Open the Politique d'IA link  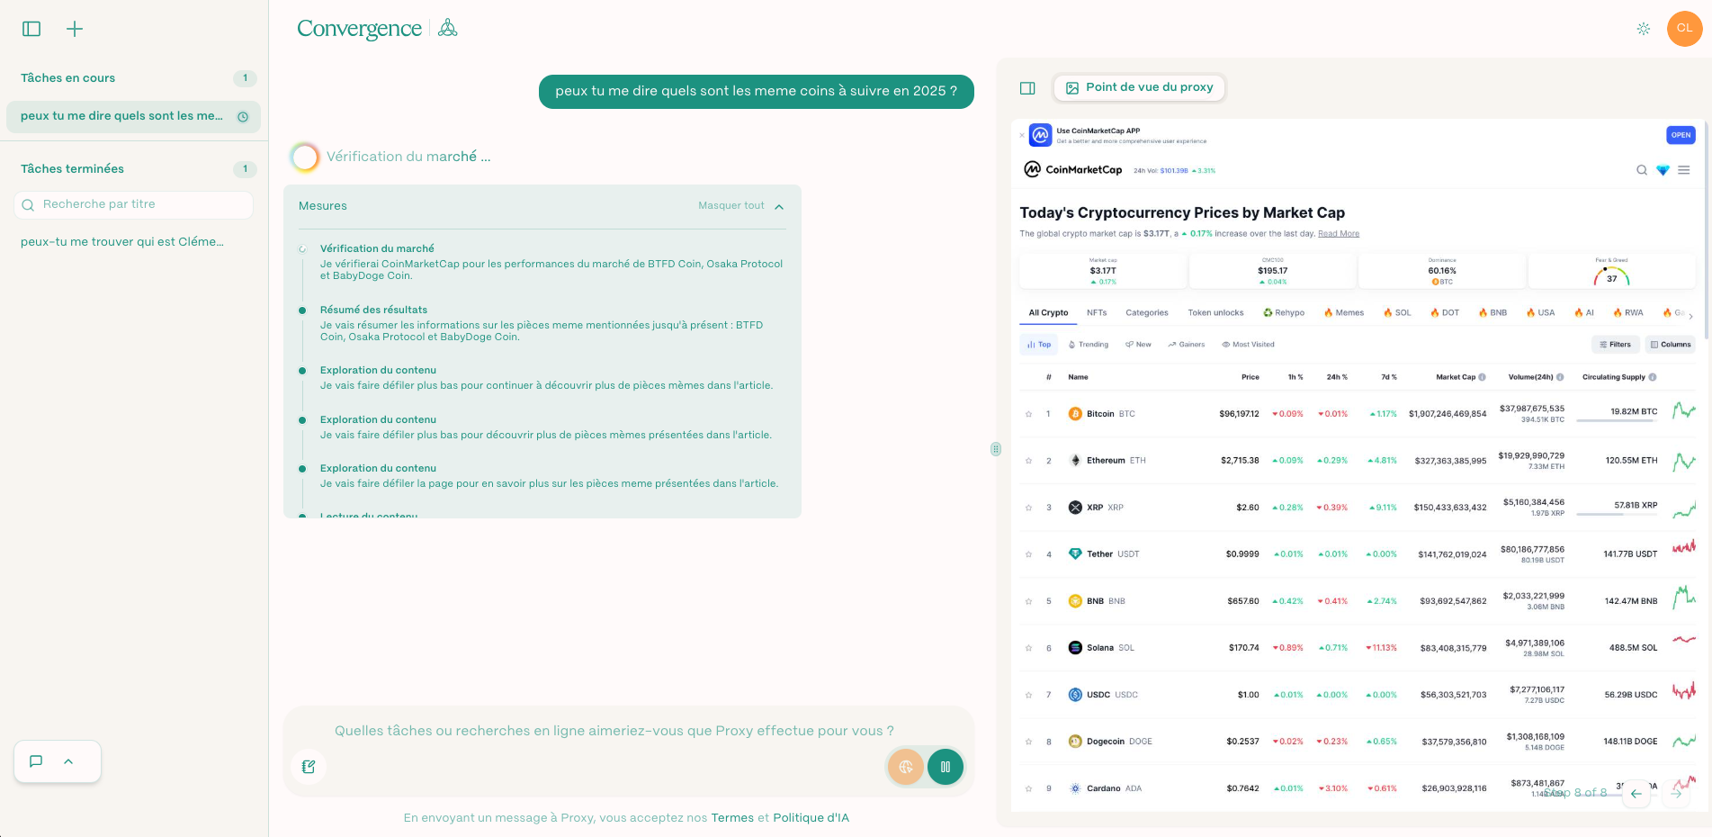811,817
